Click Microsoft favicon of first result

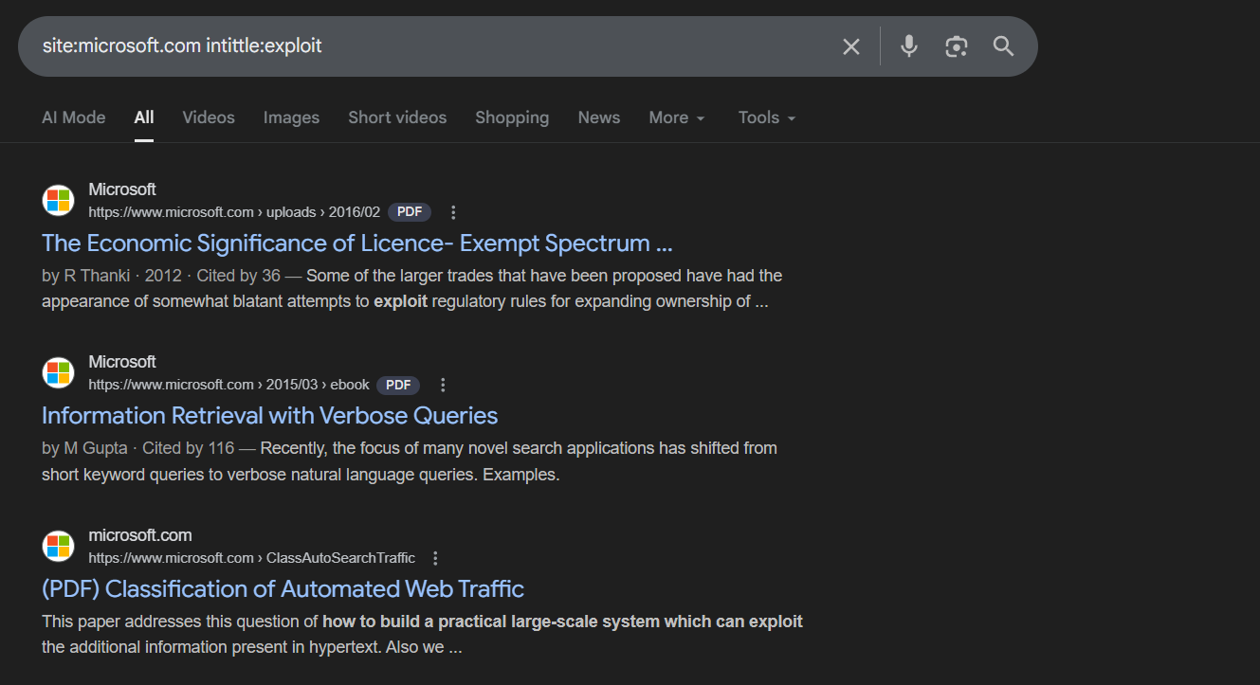(x=59, y=200)
